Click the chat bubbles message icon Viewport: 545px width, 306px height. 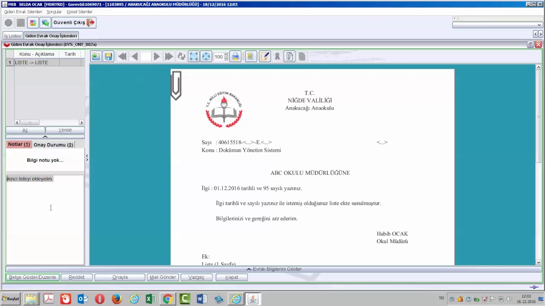pos(45,23)
